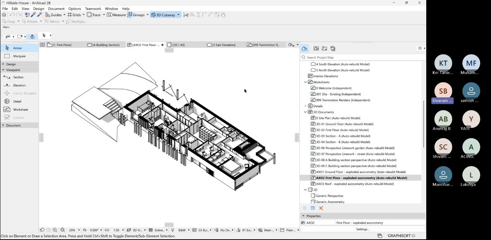The height and width of the screenshot is (240, 491).
Task: Expand the Details folder in Project Map
Action: pos(305,106)
